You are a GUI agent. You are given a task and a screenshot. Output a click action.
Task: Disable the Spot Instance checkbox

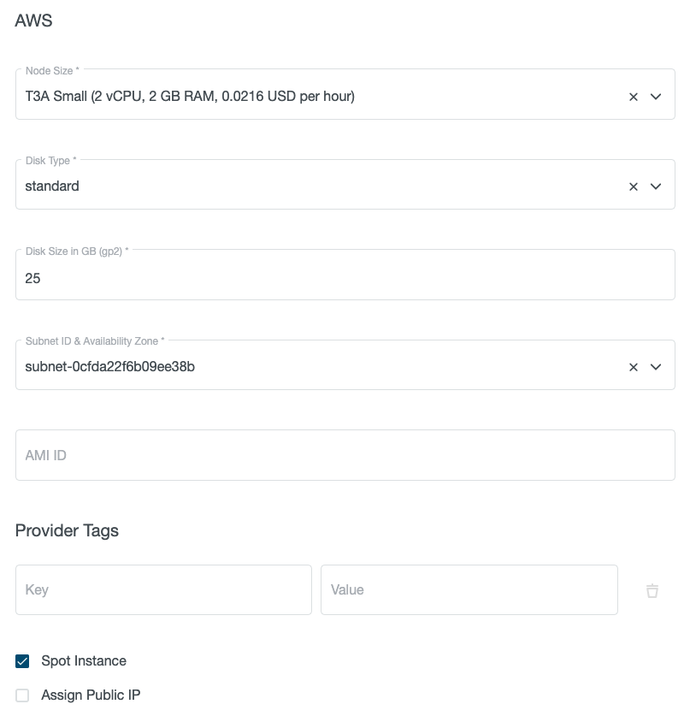pos(21,660)
